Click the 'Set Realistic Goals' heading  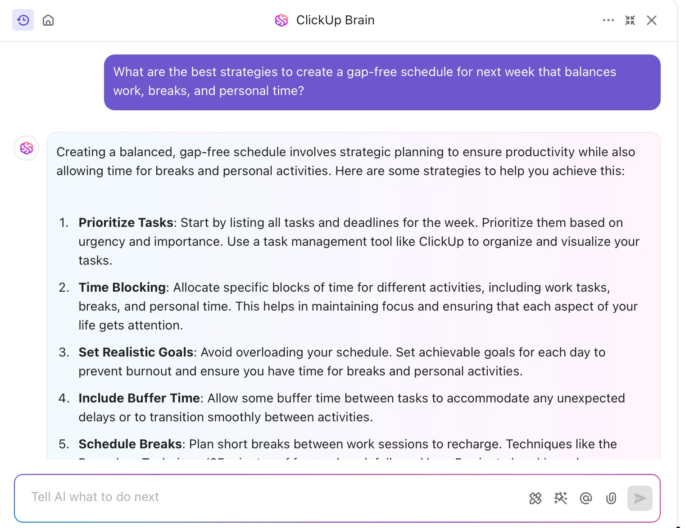136,352
